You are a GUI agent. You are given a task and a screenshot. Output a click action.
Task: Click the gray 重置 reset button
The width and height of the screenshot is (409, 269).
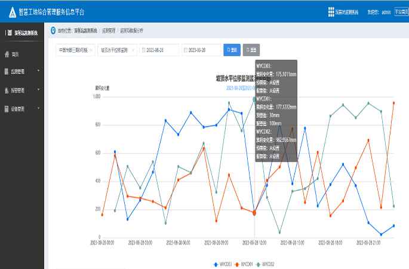[x=251, y=50]
